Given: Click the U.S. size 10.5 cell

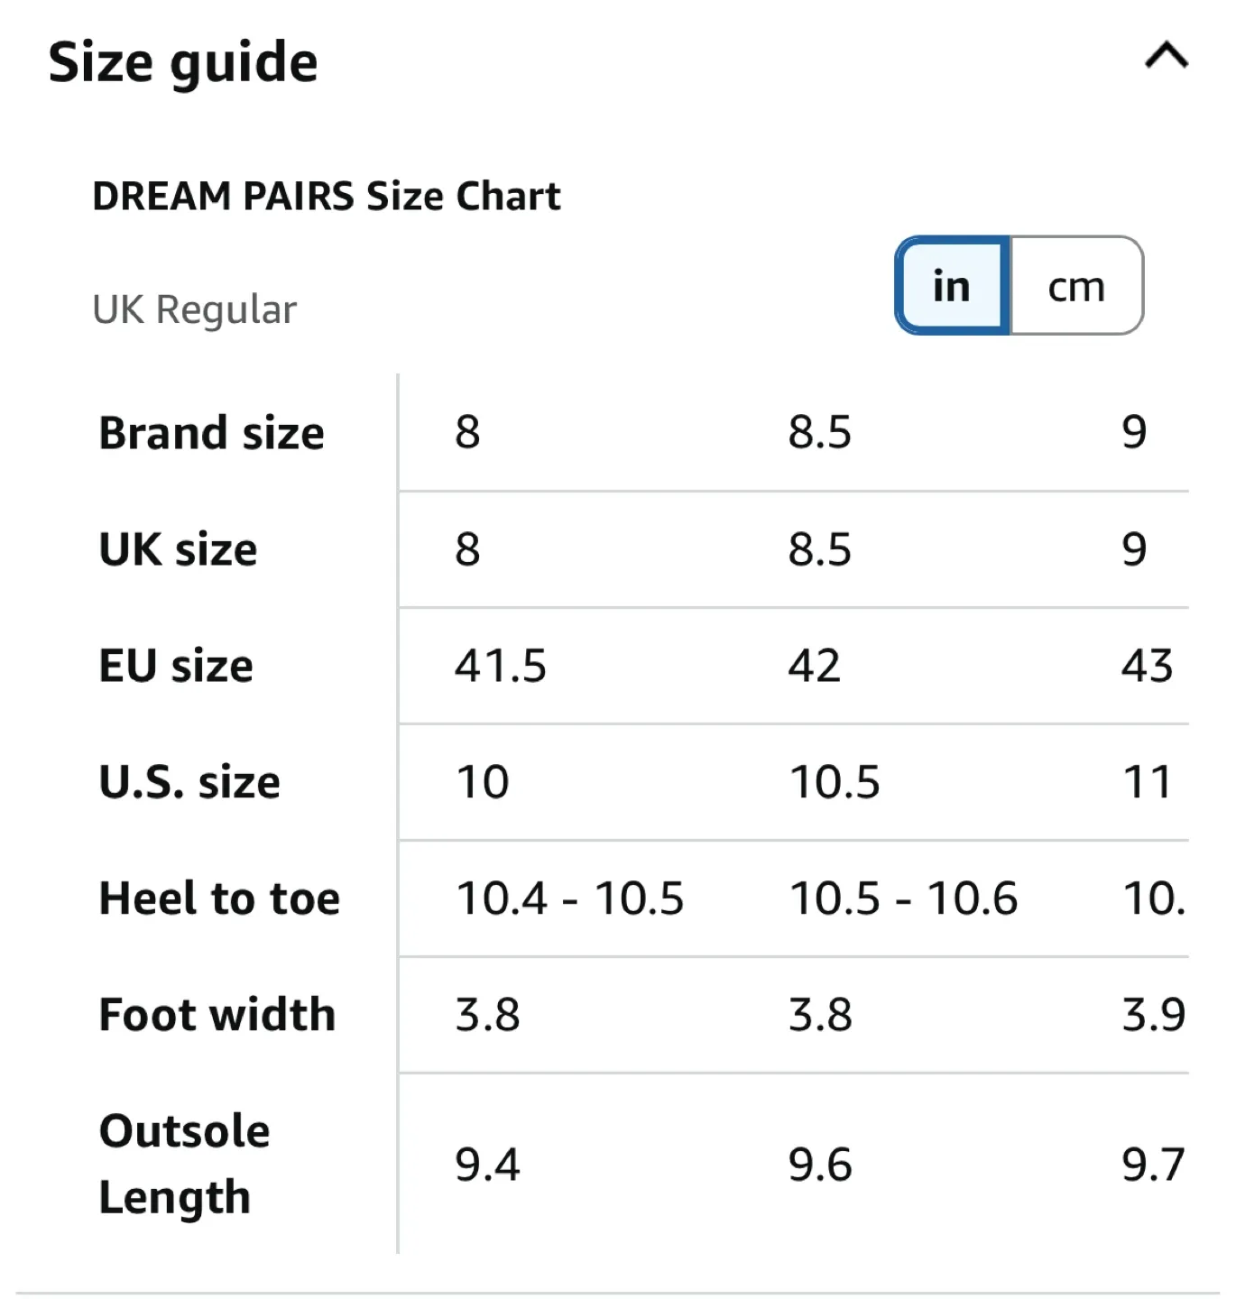Looking at the screenshot, I should (x=835, y=781).
